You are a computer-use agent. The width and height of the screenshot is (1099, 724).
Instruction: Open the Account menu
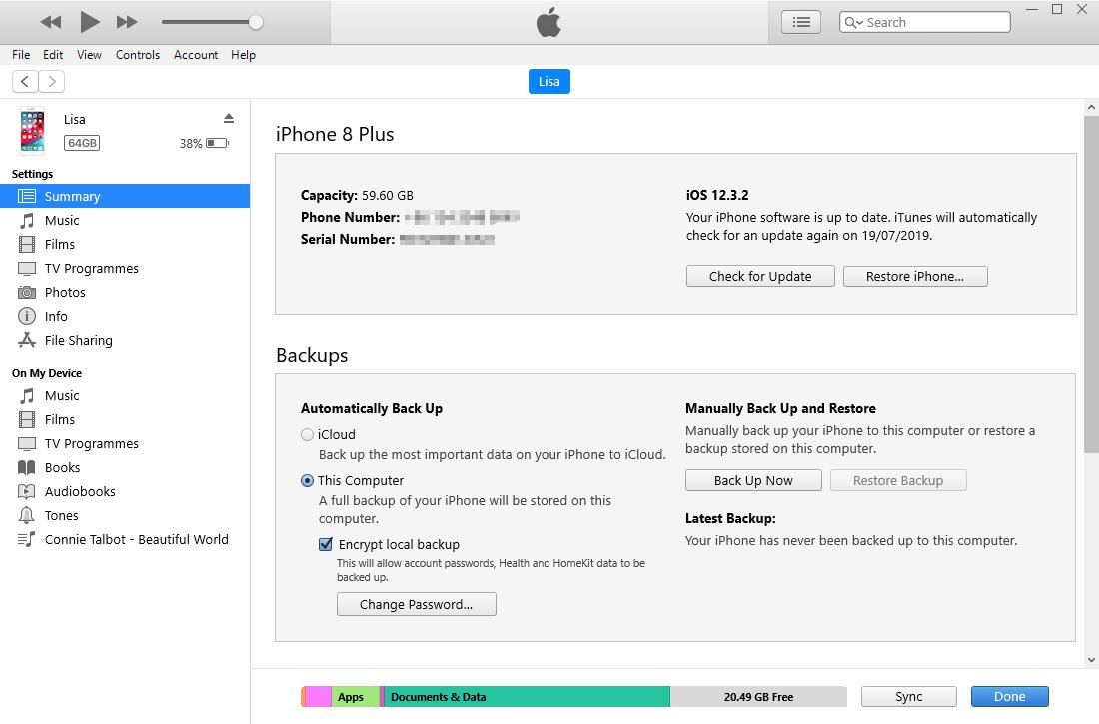point(196,55)
